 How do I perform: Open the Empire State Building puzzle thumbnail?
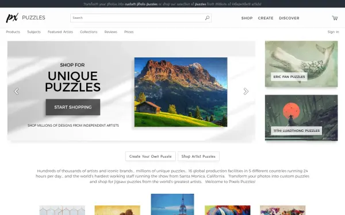click(x=172, y=204)
